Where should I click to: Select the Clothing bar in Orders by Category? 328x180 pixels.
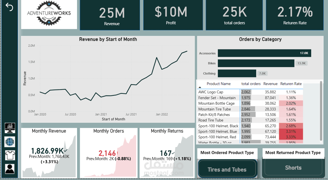click(237, 73)
